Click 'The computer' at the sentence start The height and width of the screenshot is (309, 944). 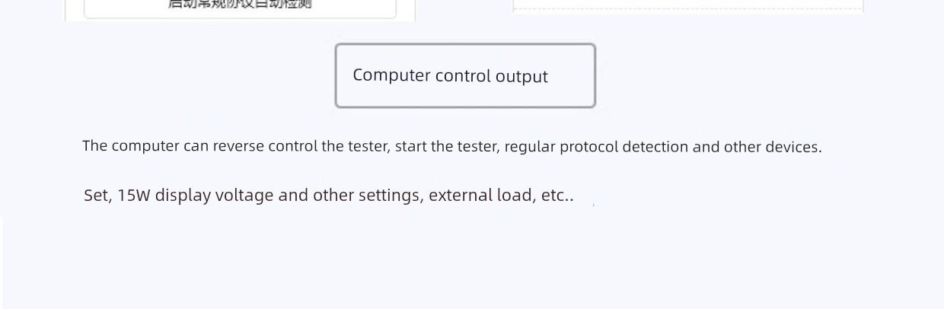[x=131, y=146]
